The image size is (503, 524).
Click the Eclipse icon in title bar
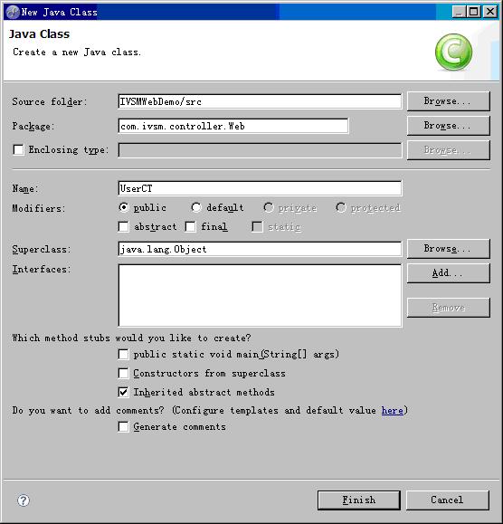(13, 12)
